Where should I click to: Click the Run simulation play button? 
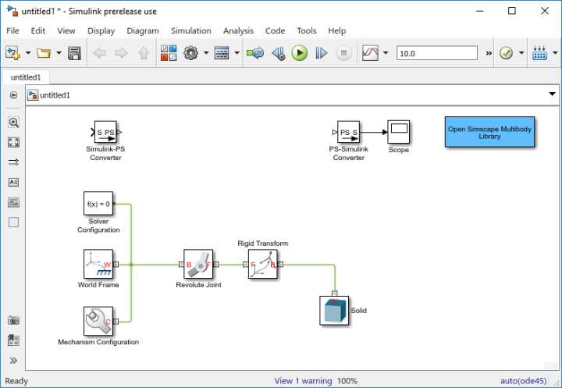pyautogui.click(x=299, y=53)
